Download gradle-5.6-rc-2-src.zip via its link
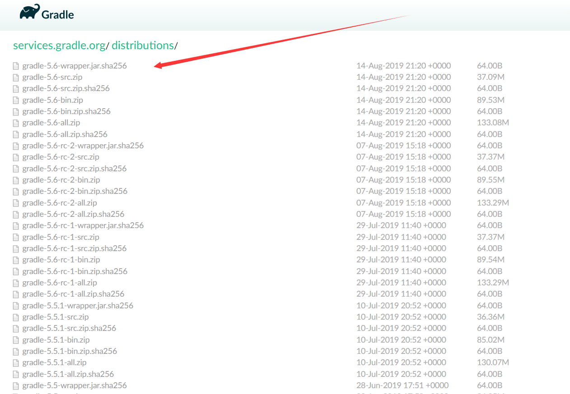570x394 pixels. (61, 157)
